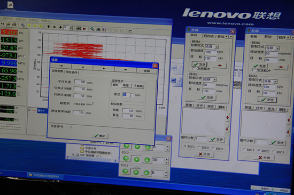Click the red play arrow toolbar icon
The image size is (294, 195).
pyautogui.click(x=84, y=29)
